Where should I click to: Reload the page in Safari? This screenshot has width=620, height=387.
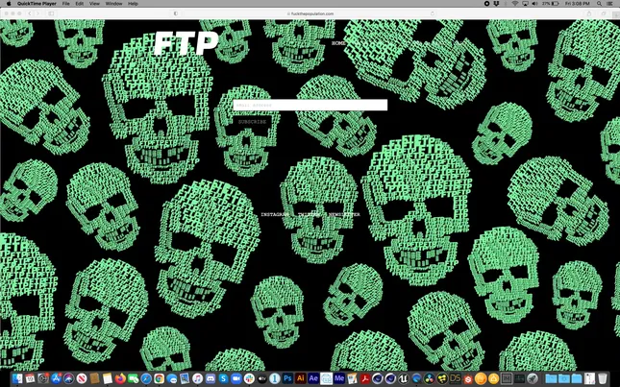coord(433,13)
